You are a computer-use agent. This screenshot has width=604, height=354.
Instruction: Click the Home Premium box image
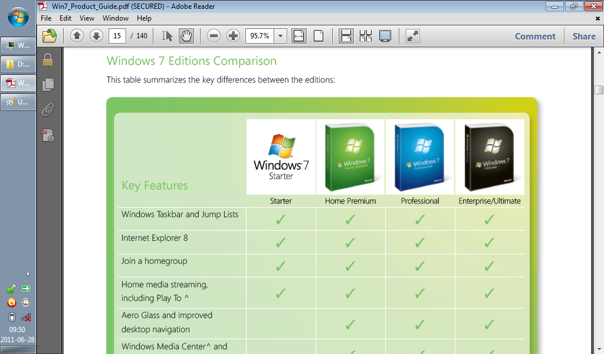[x=350, y=157]
